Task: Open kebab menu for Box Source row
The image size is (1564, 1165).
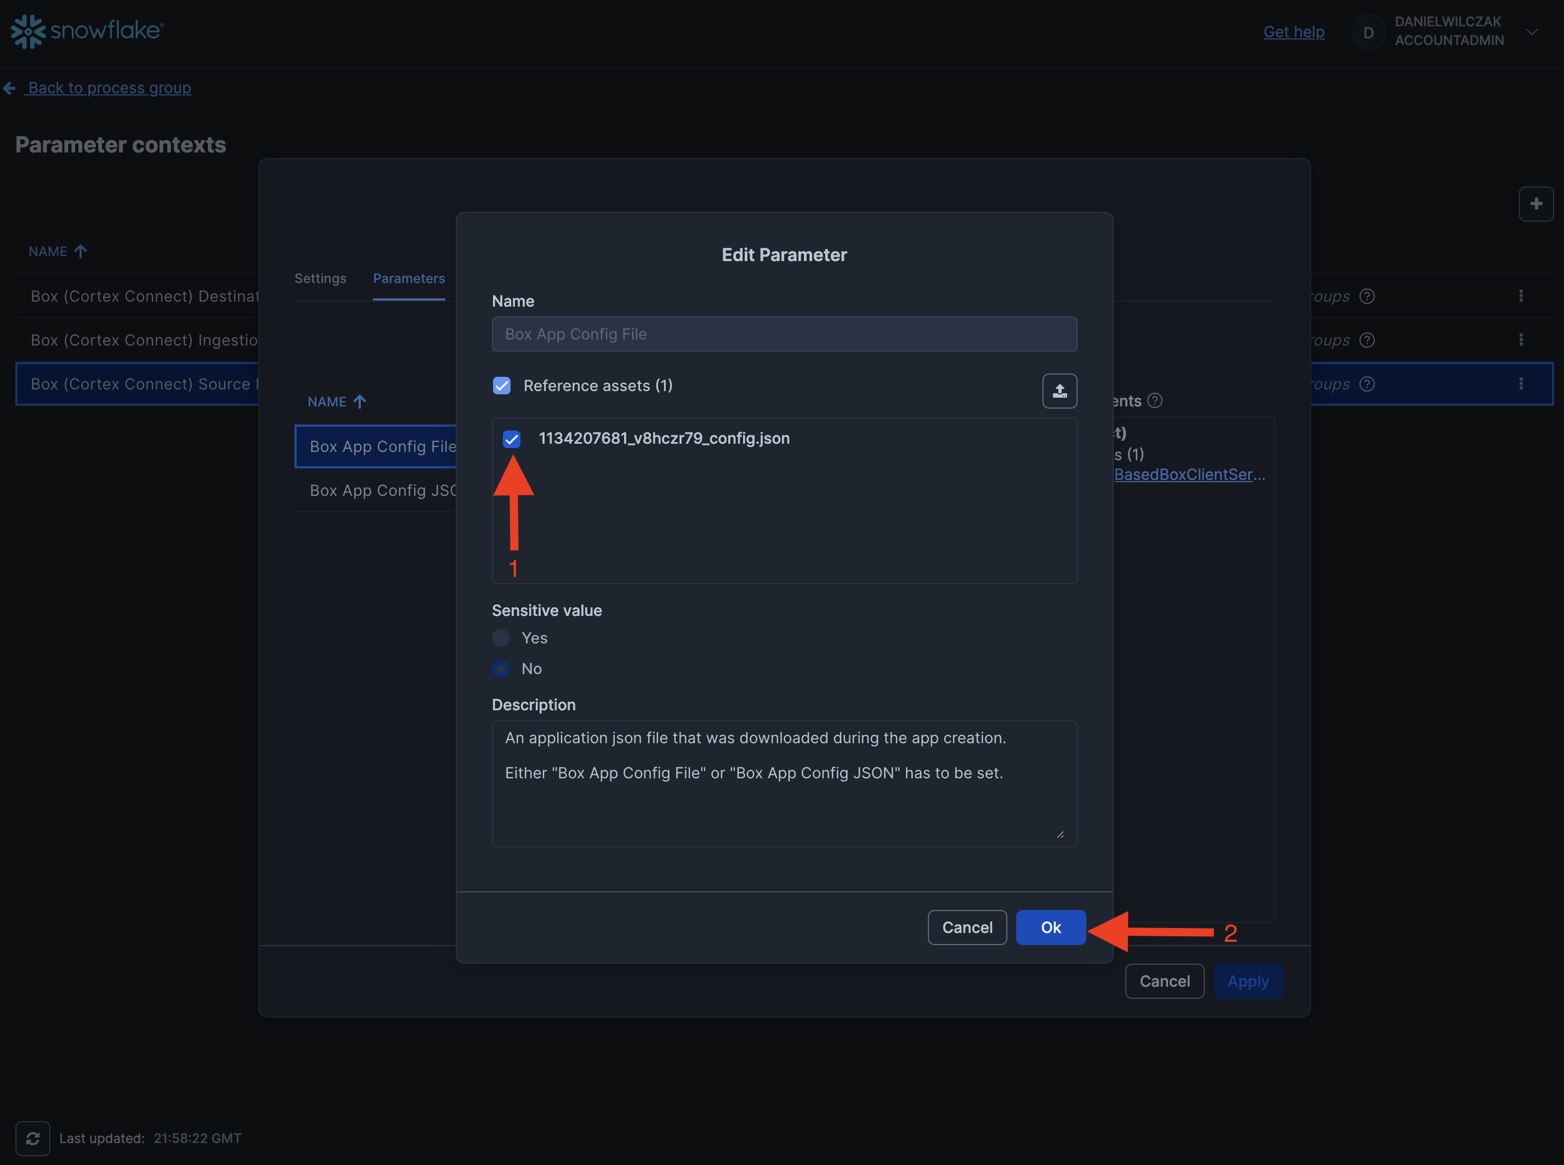Action: (x=1520, y=383)
